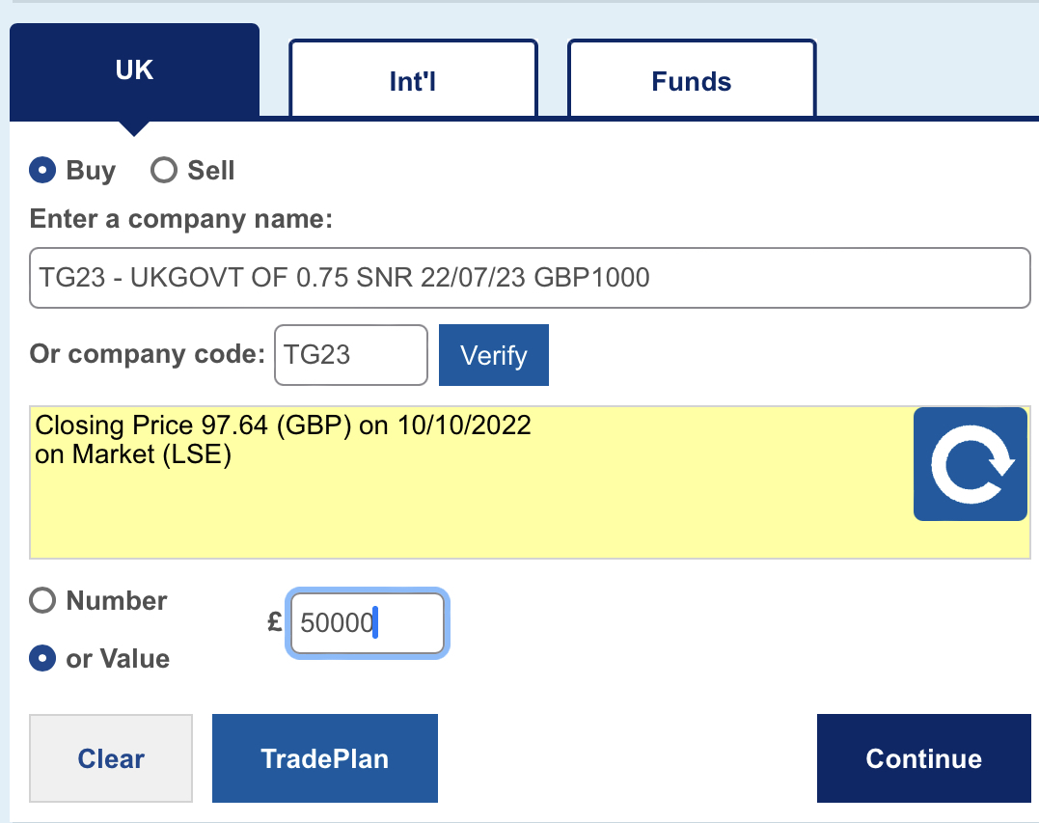Viewport: 1039px width, 823px height.
Task: Switch to the UK tab
Action: 134,70
